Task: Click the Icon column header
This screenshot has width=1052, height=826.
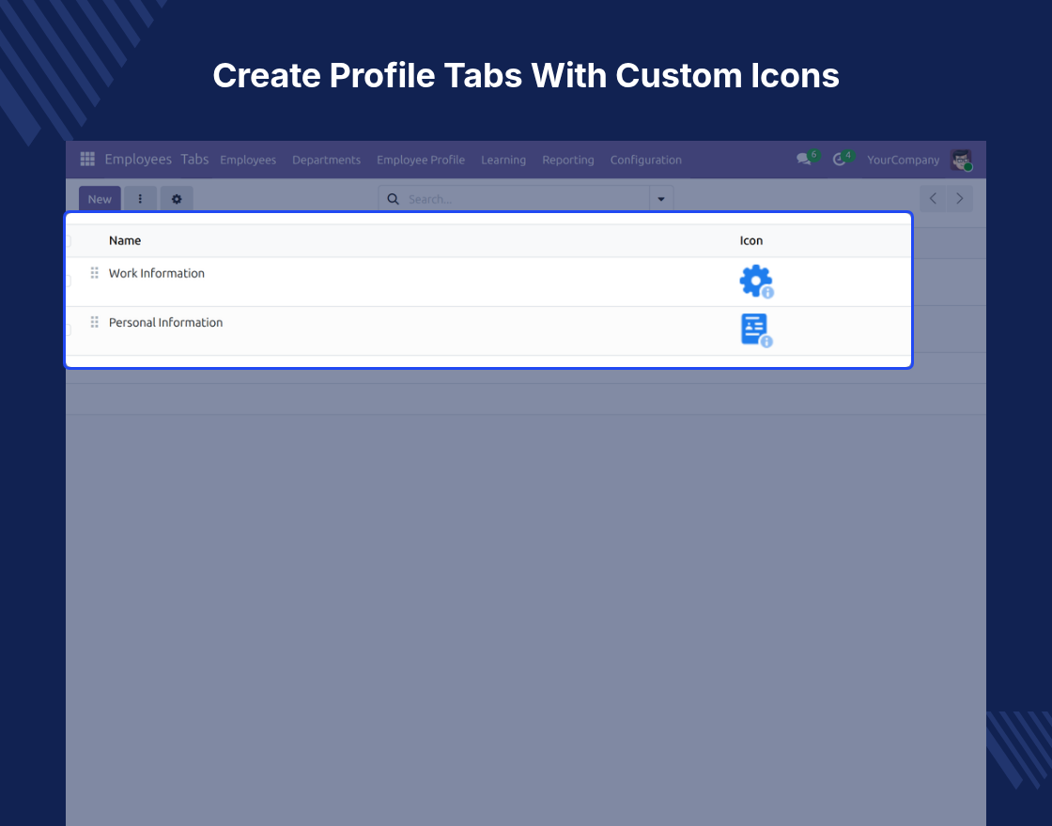Action: tap(750, 240)
